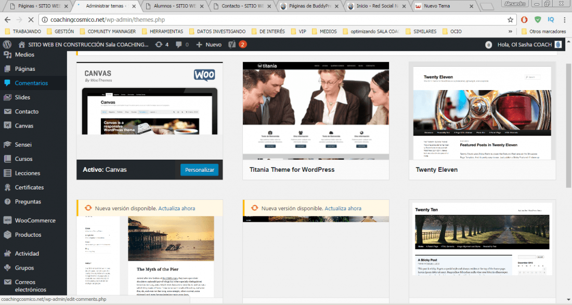This screenshot has width=572, height=305.
Task: Close the Administrar temas tab
Action: pyautogui.click(x=134, y=6)
